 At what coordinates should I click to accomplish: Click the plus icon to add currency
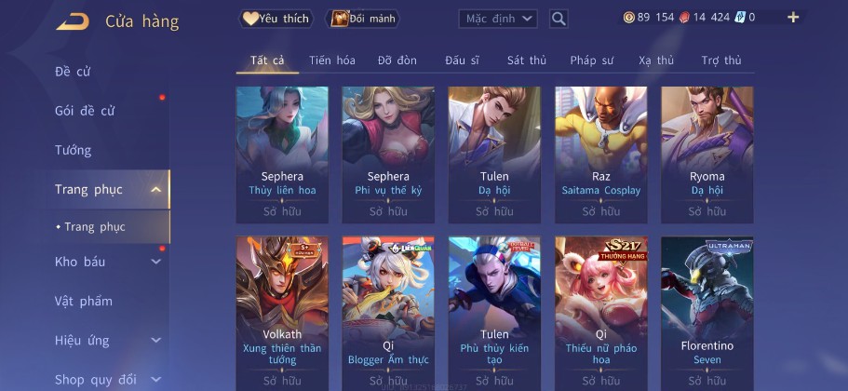pyautogui.click(x=793, y=18)
